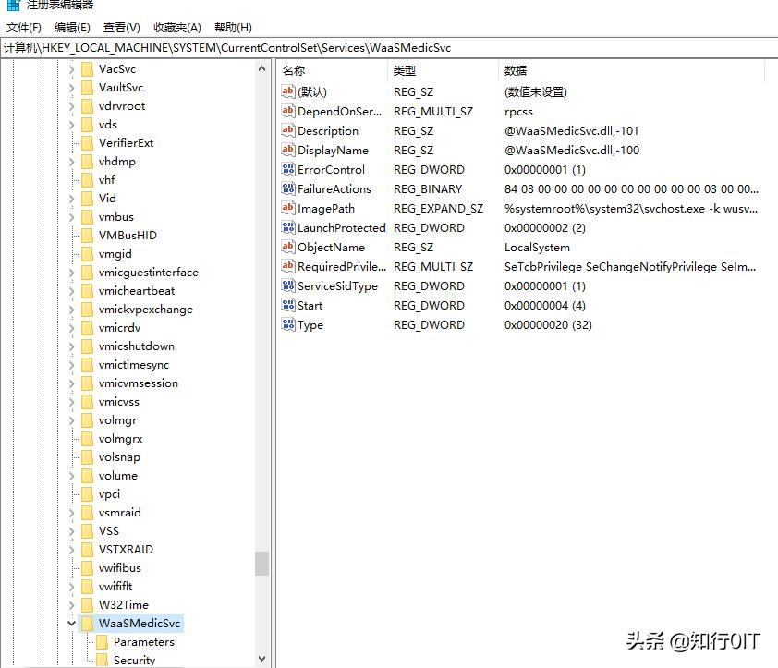Click the string value icon beside DisplayName
The image size is (778, 668).
(x=287, y=150)
